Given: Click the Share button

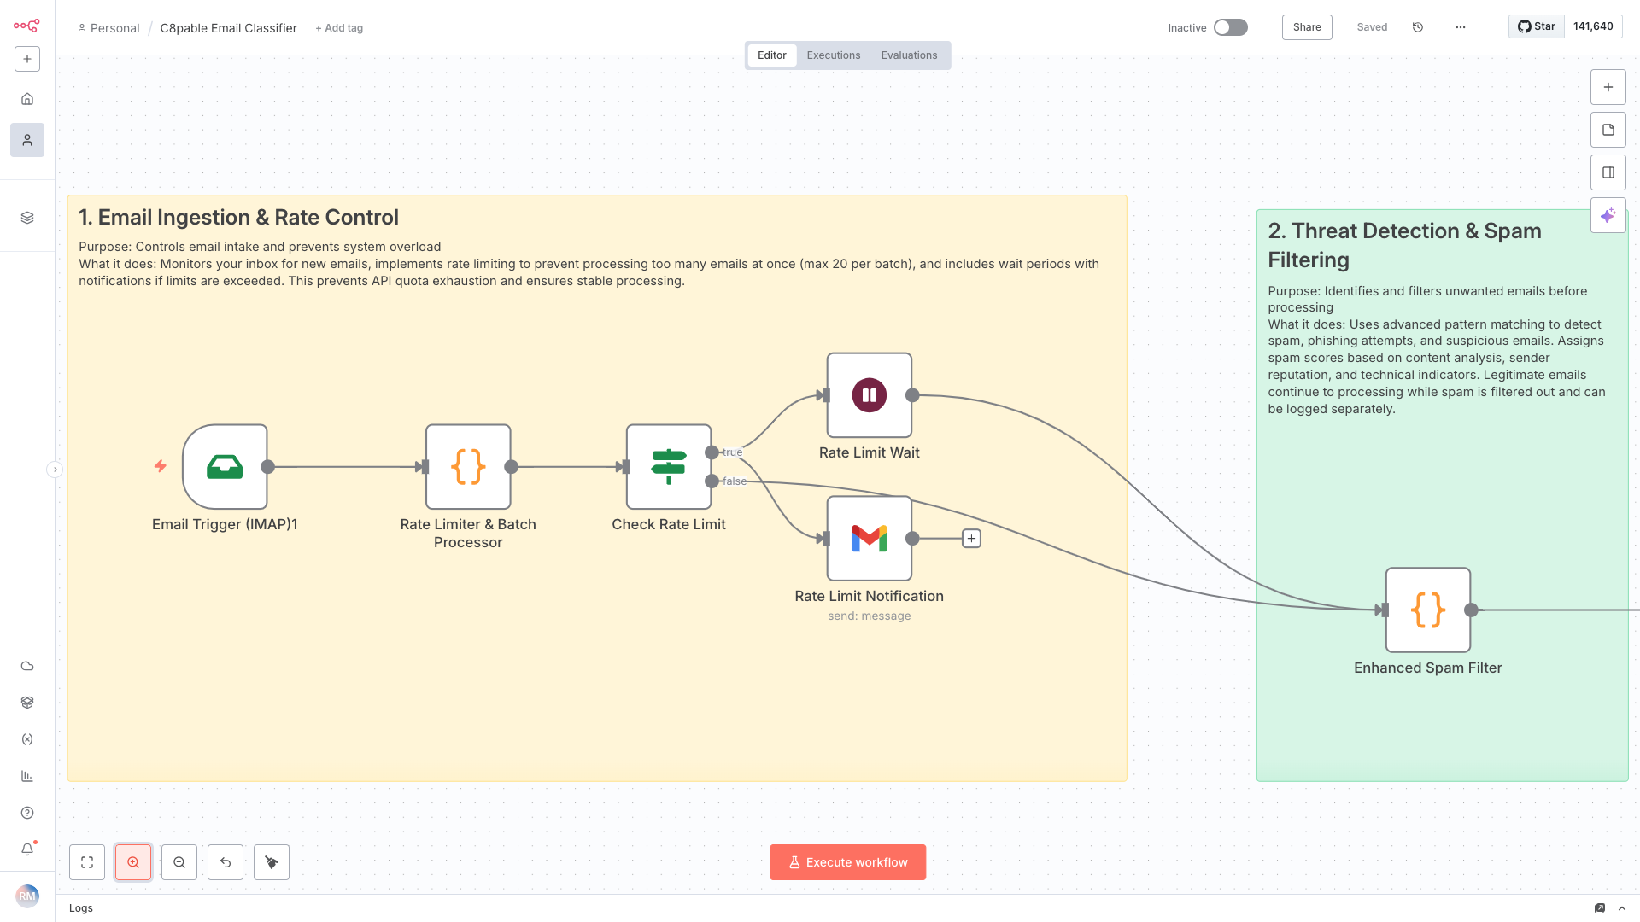Looking at the screenshot, I should point(1307,27).
